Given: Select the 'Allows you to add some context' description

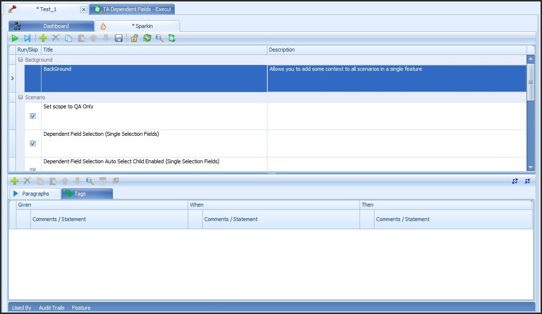Looking at the screenshot, I should pyautogui.click(x=397, y=78).
